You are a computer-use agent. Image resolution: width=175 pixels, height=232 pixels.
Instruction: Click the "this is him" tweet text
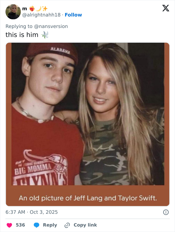click(22, 35)
